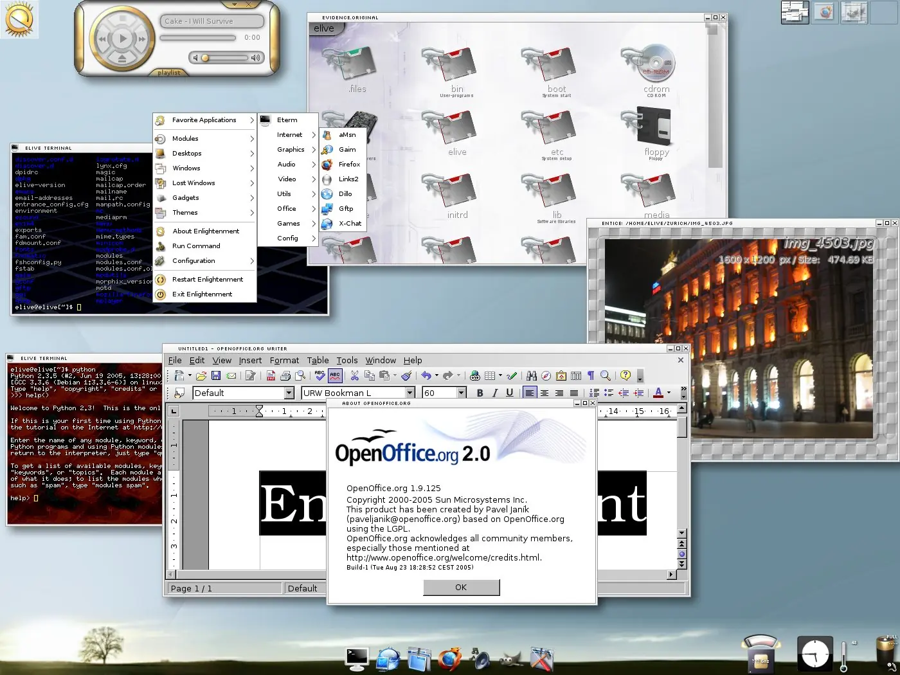Open the media player playlist tab

(x=169, y=73)
